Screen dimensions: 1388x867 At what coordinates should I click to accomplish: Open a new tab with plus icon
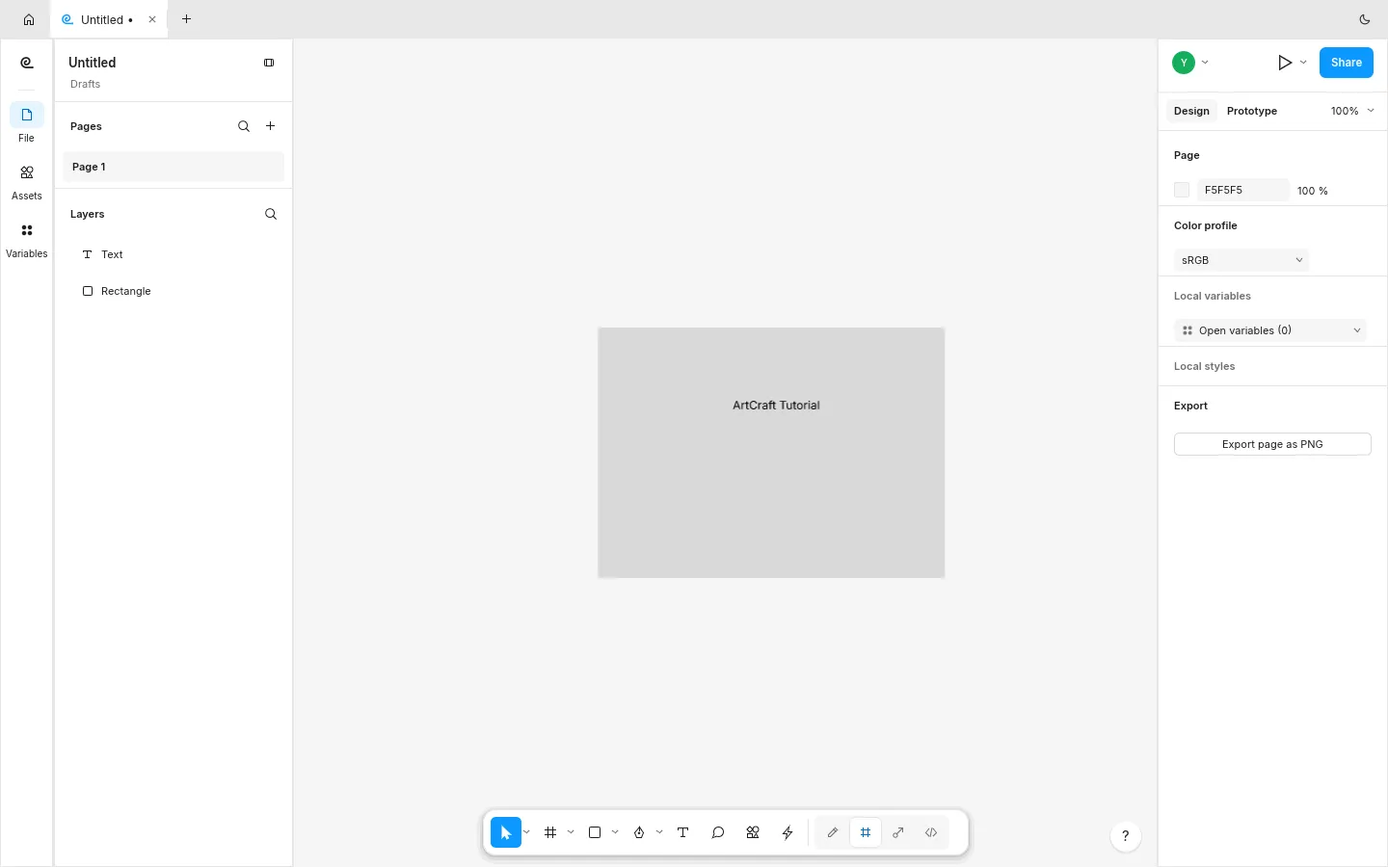click(187, 19)
